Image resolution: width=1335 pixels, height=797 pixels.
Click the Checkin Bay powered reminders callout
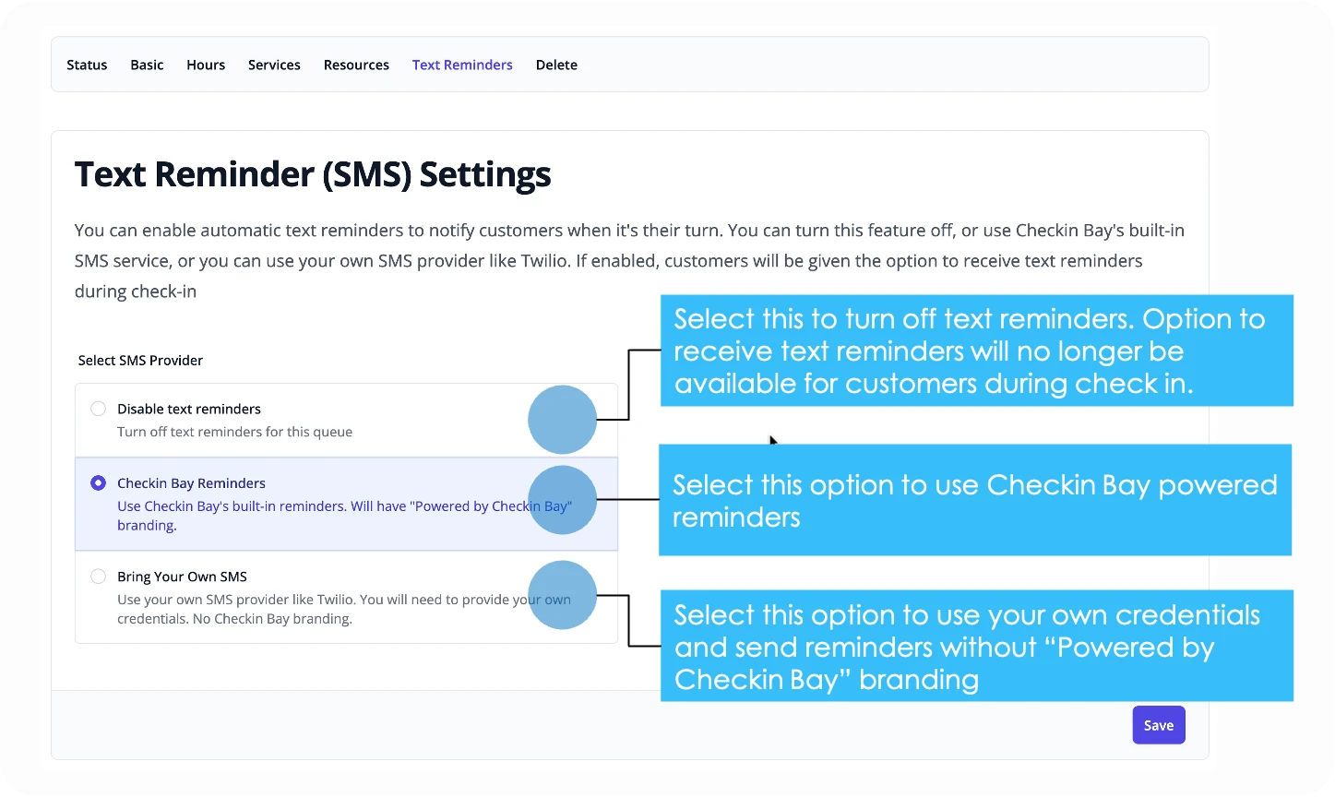click(x=975, y=500)
